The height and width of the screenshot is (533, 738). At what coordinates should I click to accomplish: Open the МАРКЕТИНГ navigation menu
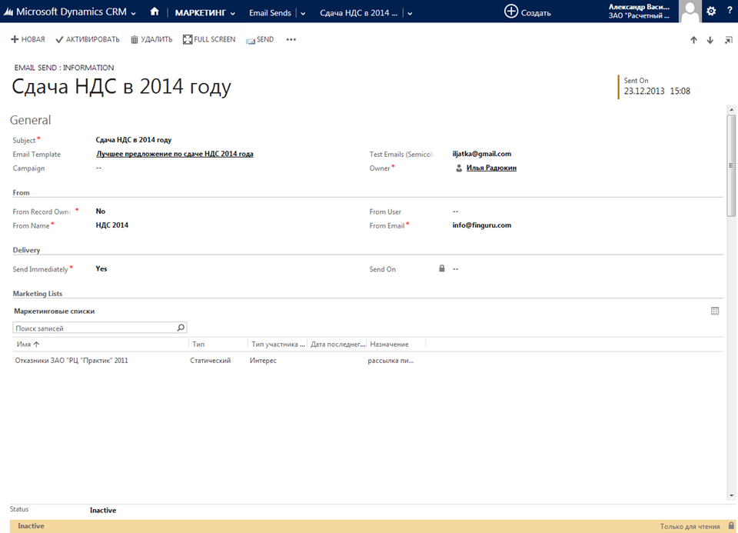coord(204,13)
